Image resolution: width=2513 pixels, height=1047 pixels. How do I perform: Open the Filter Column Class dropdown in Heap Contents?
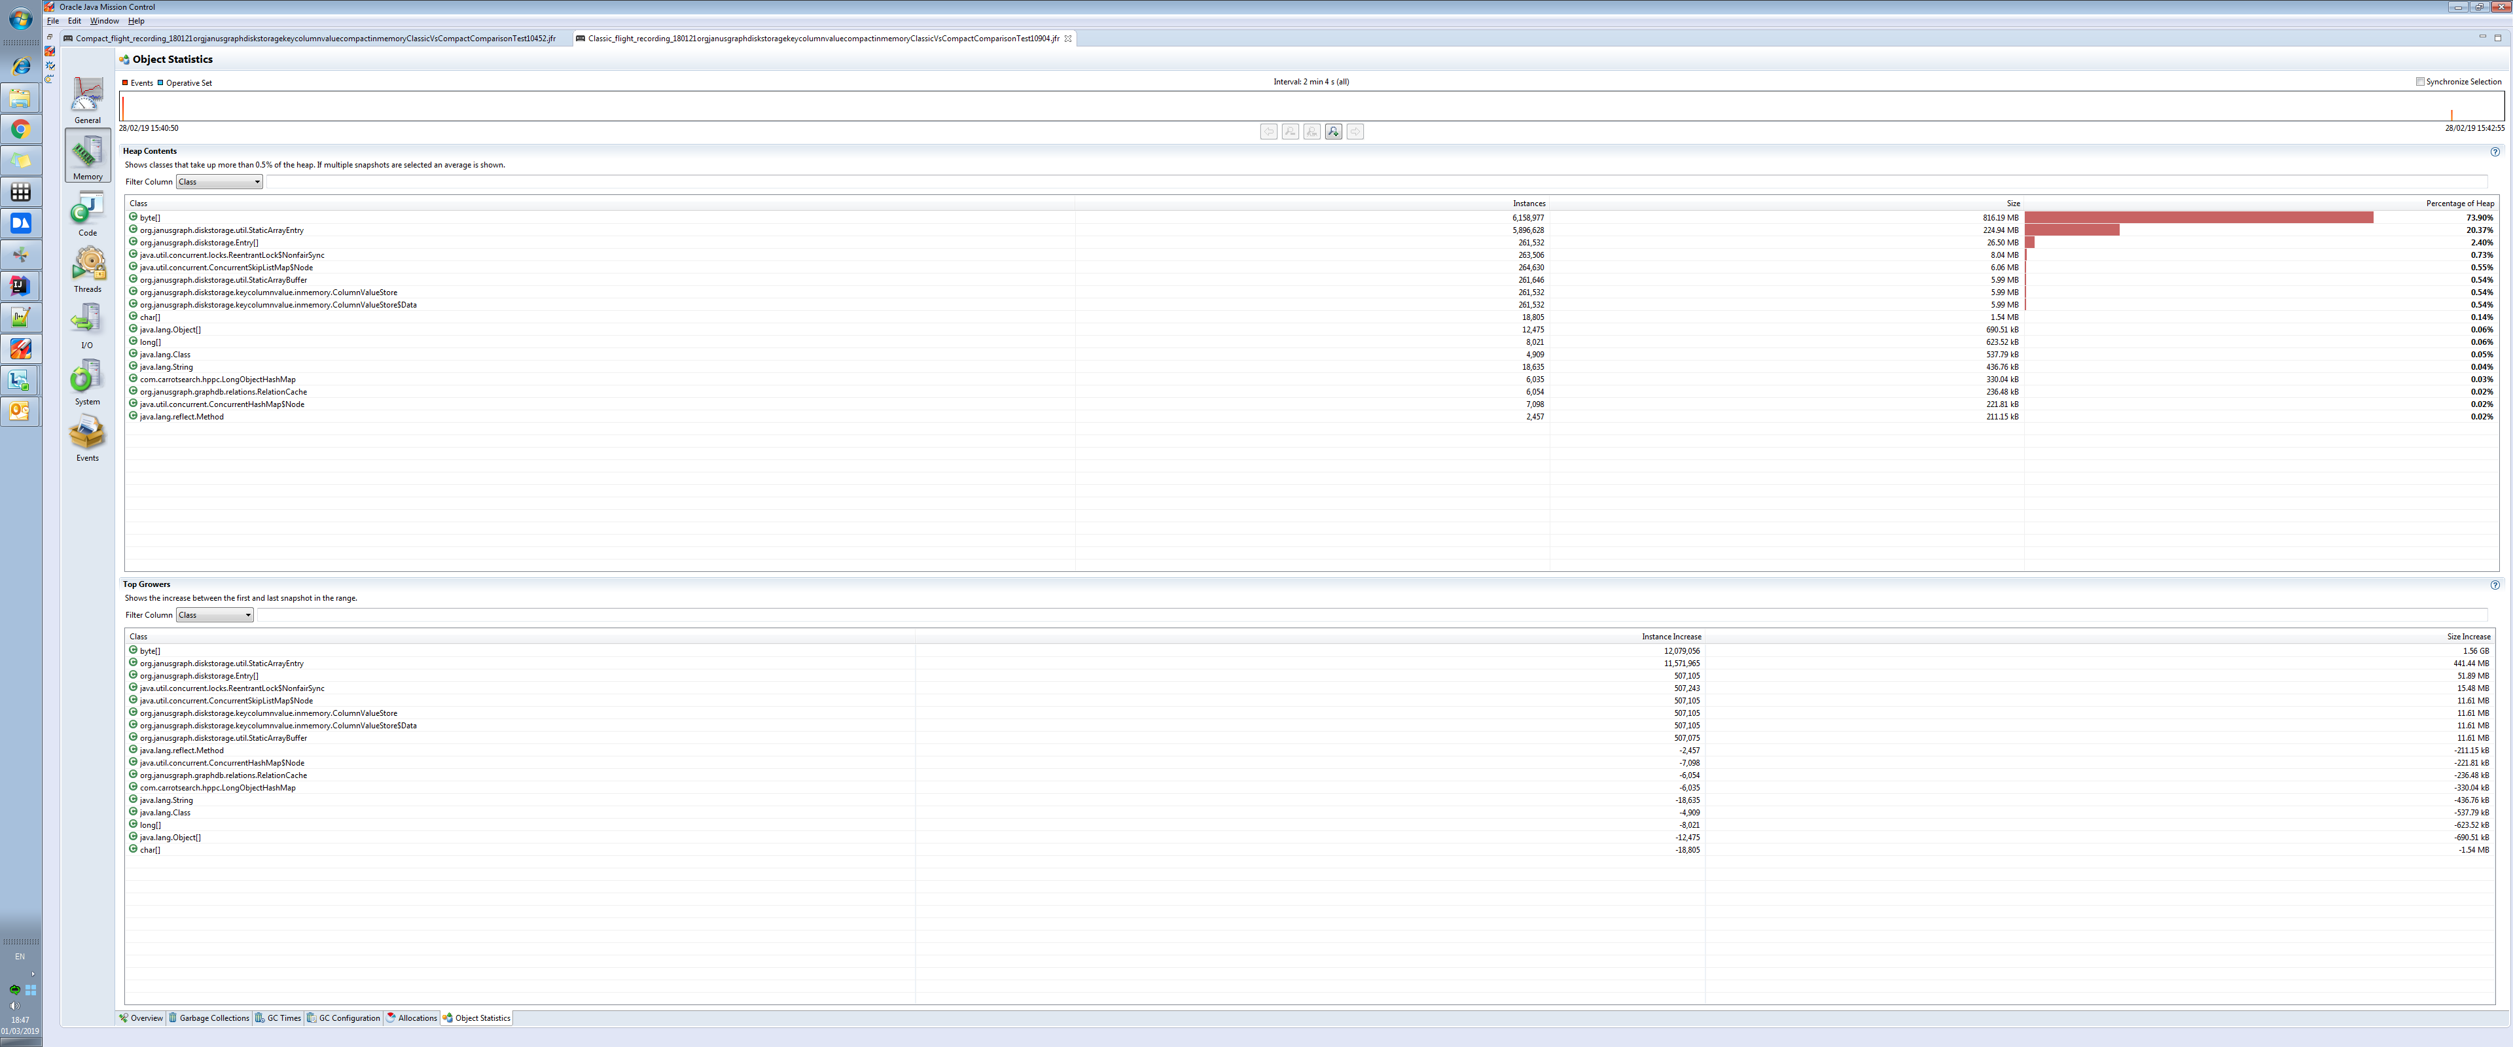(x=219, y=181)
